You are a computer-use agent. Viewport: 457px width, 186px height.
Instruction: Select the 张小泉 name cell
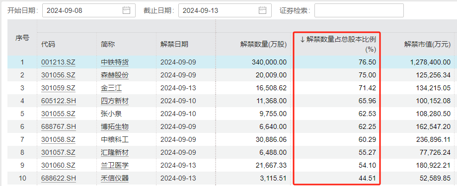coord(111,114)
